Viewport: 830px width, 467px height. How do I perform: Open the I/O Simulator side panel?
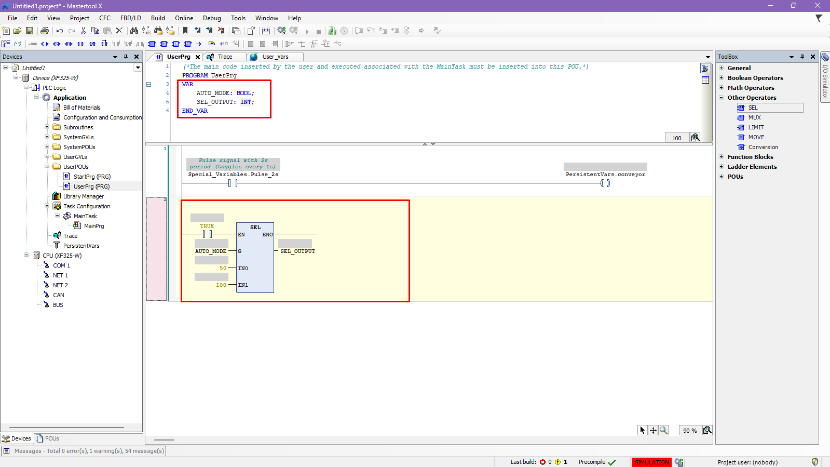click(825, 77)
